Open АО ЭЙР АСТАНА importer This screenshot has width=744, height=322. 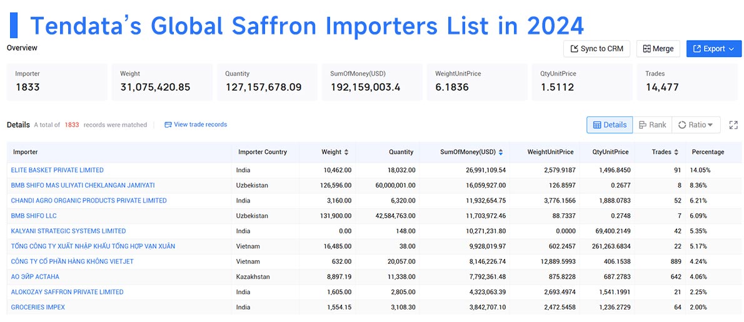point(35,276)
